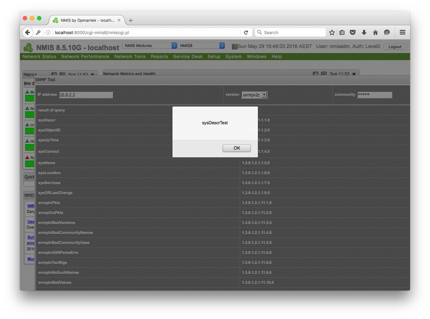
Task: Open the Network Tools menu
Action: [x=130, y=57]
